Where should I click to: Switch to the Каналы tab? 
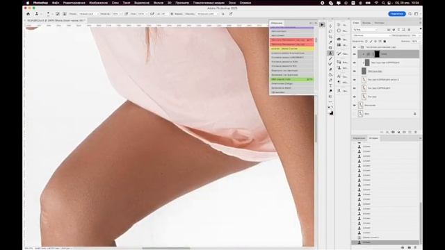366,23
